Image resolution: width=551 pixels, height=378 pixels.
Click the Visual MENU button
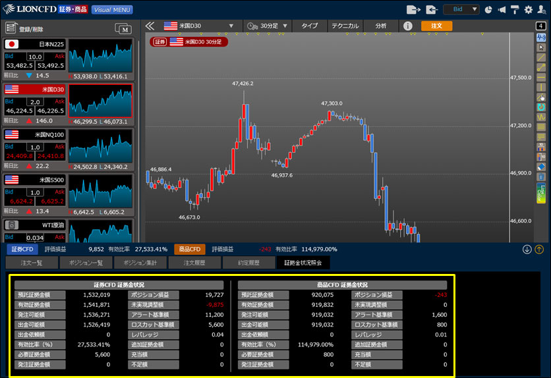coord(111,10)
